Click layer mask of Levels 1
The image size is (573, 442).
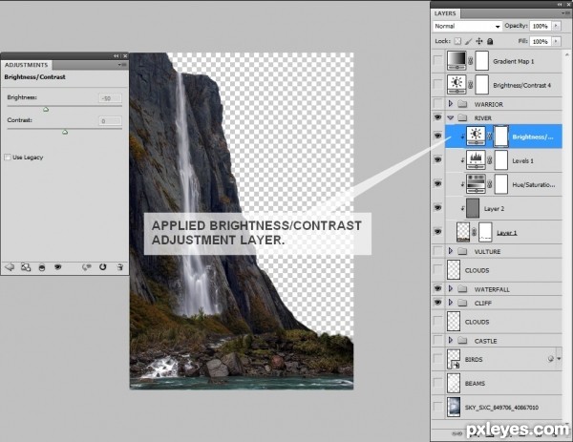pyautogui.click(x=501, y=160)
